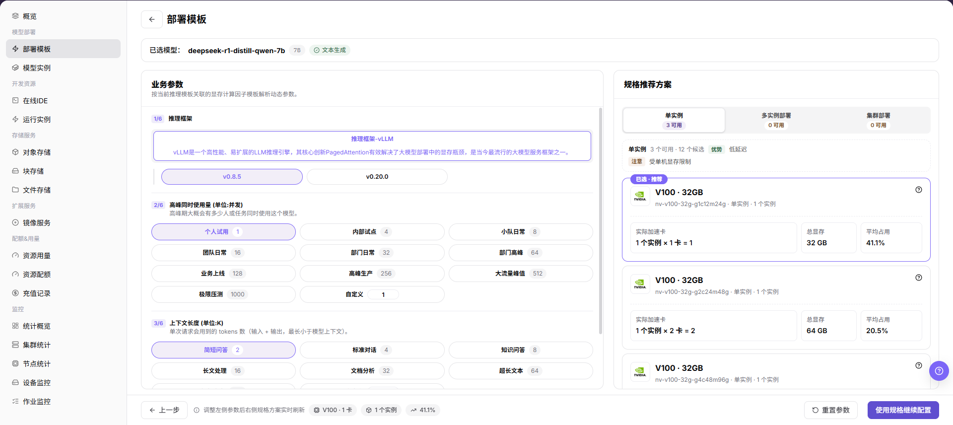
Task: Choose 高峰生产 256 concurrency option
Action: [x=372, y=274]
